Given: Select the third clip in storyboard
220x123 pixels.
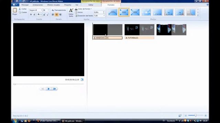Looking at the screenshot, I should click(x=172, y=30).
